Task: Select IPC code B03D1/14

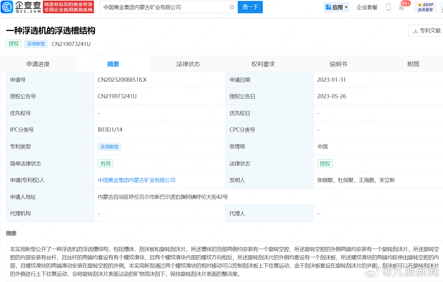Action: pos(110,130)
